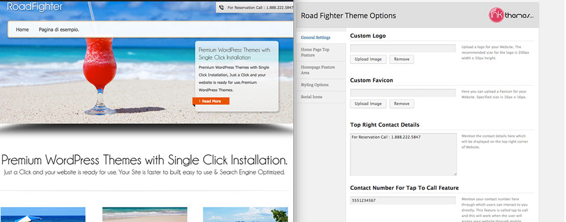Click the RoadFighter site logo
Screen dimensions: 566x222
35,6
